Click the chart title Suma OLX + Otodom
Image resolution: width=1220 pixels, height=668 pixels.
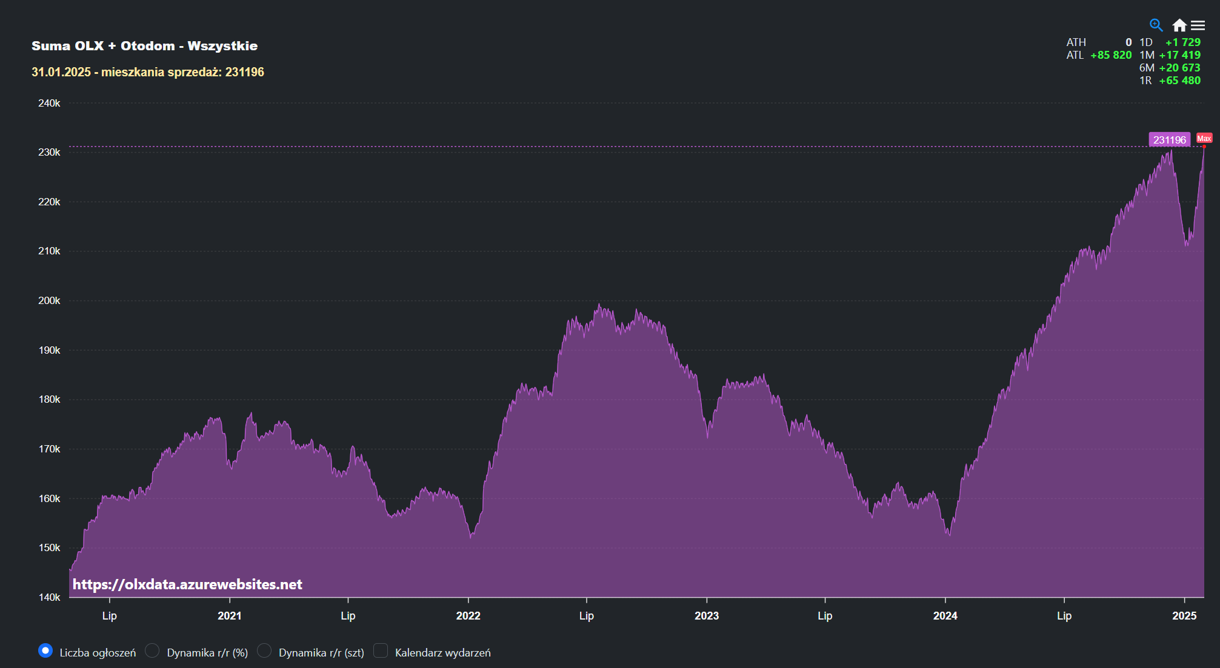(x=144, y=46)
